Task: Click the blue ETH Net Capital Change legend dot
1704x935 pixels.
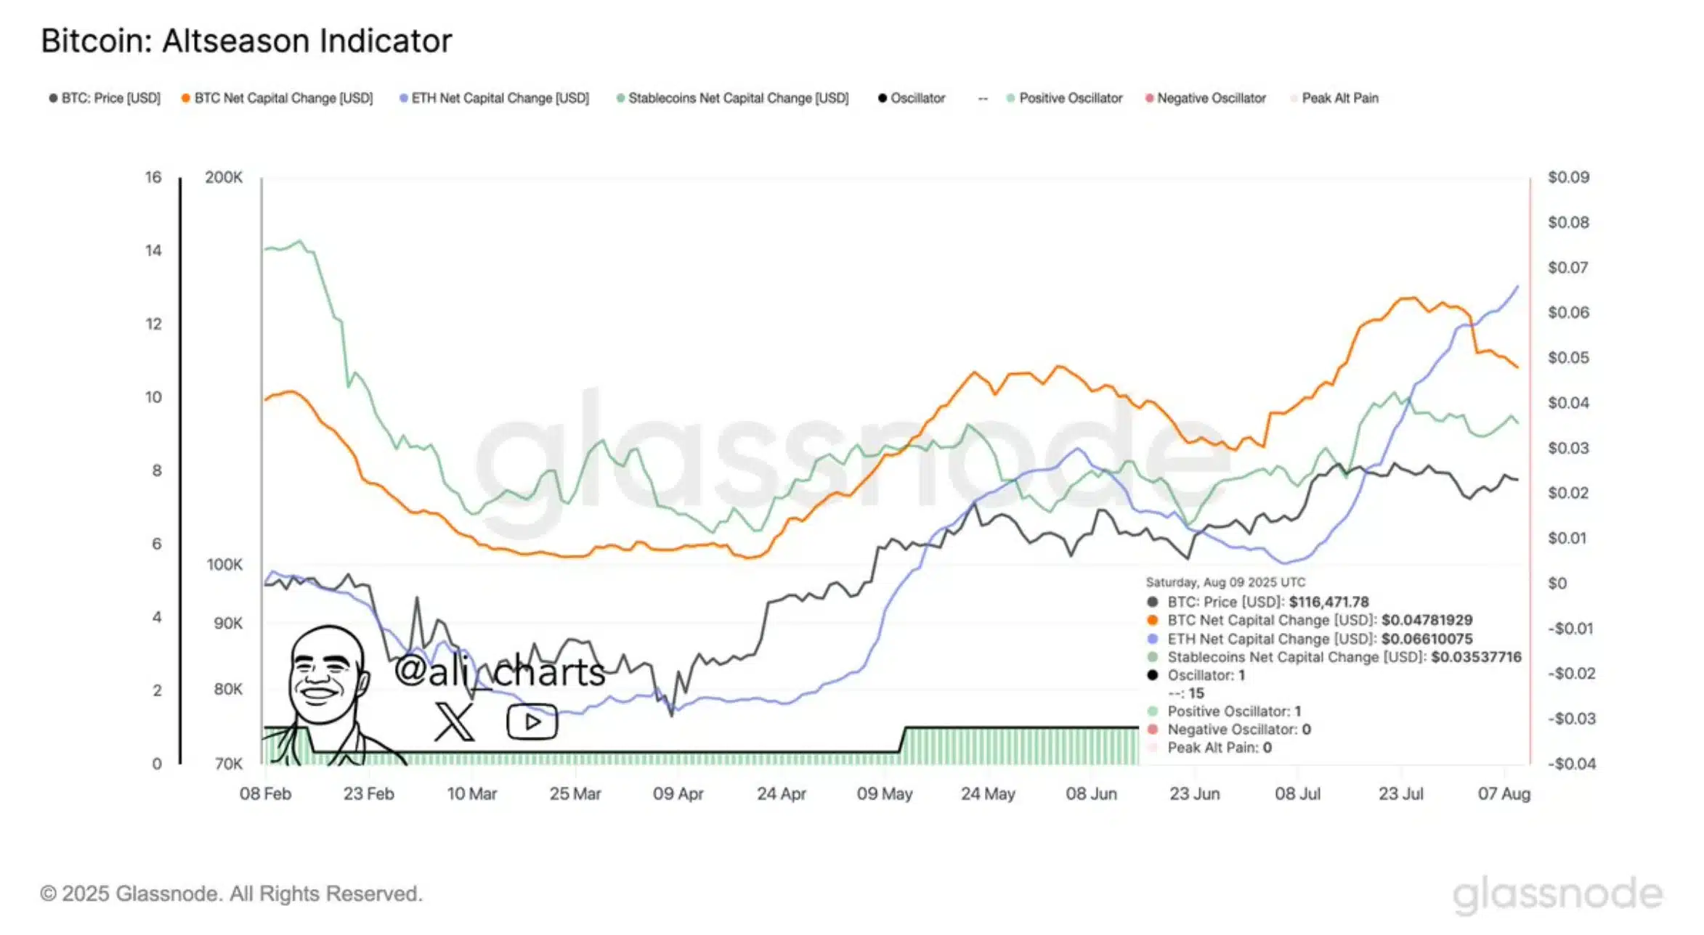Action: [x=403, y=98]
